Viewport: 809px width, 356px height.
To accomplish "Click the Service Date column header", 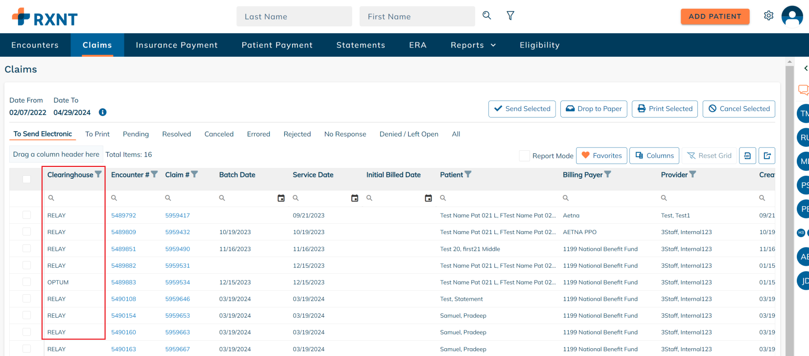I will 313,175.
